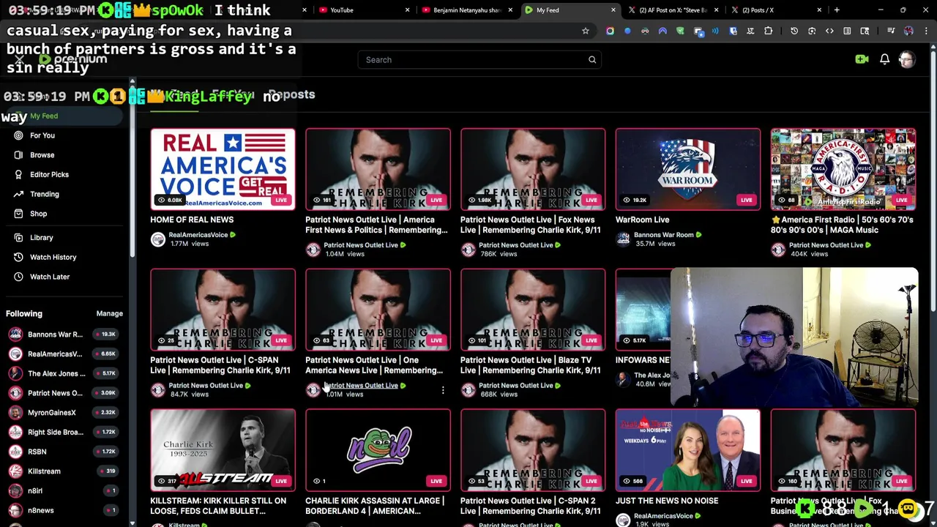The image size is (937, 527).
Task: Switch to the Benjamin Netanyahu browser tab
Action: (466, 10)
